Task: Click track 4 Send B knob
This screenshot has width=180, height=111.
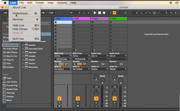Action: point(121,81)
